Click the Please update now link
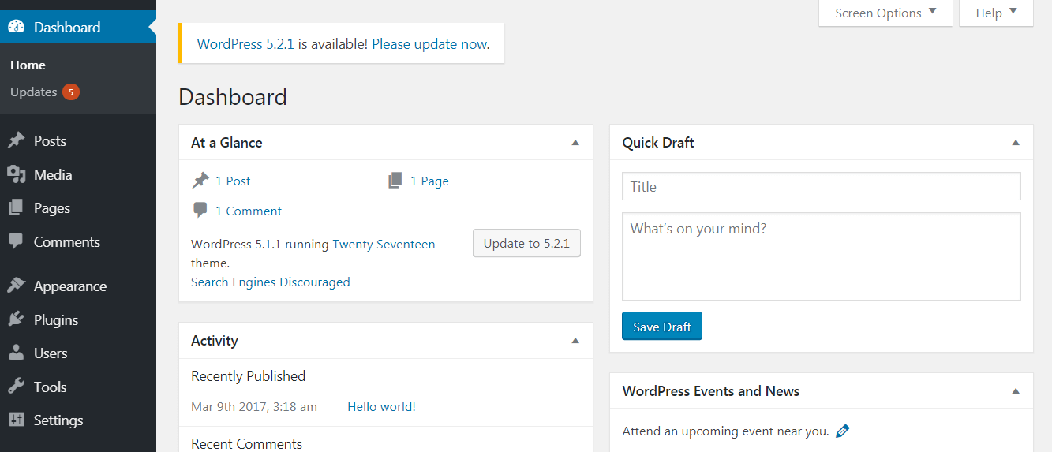 (x=429, y=44)
